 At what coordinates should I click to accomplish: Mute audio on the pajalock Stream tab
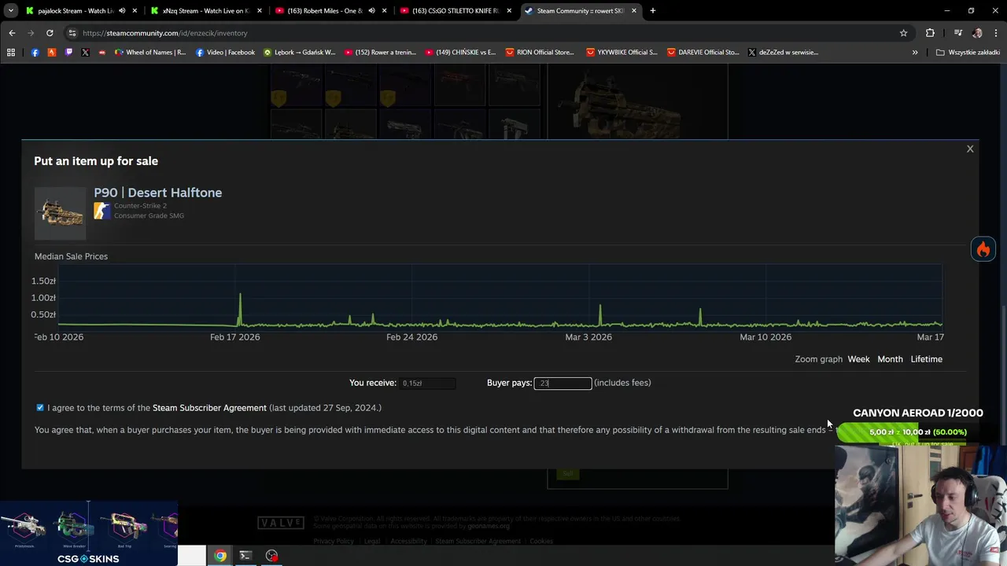[122, 11]
